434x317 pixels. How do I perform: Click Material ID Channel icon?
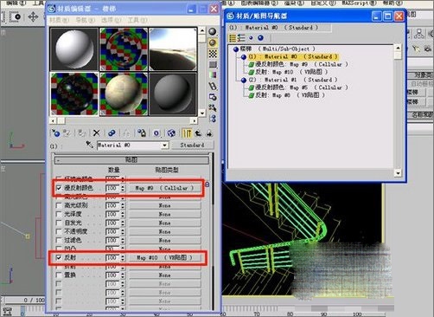tap(156, 133)
